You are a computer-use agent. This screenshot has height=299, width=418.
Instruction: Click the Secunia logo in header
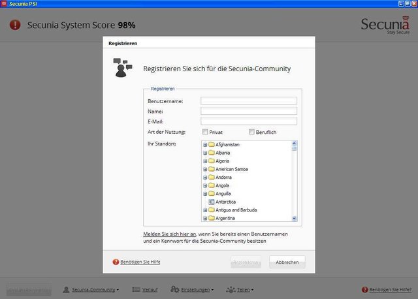[385, 25]
